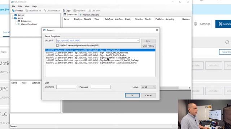Click the DataType column header in DataAccess

click(109, 19)
